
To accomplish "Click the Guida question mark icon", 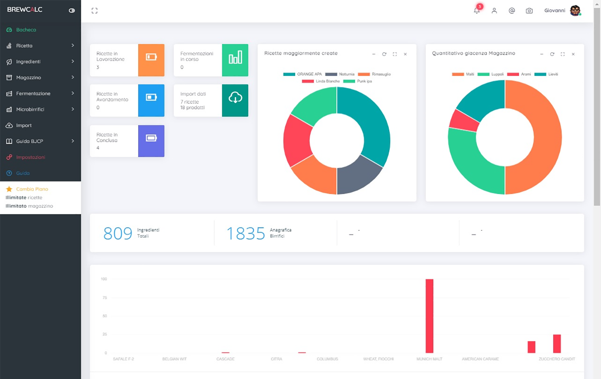I will point(9,173).
